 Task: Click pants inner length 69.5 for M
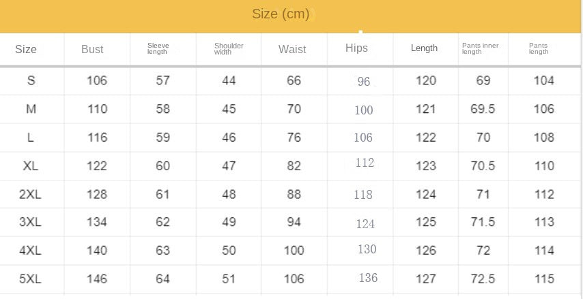point(483,109)
